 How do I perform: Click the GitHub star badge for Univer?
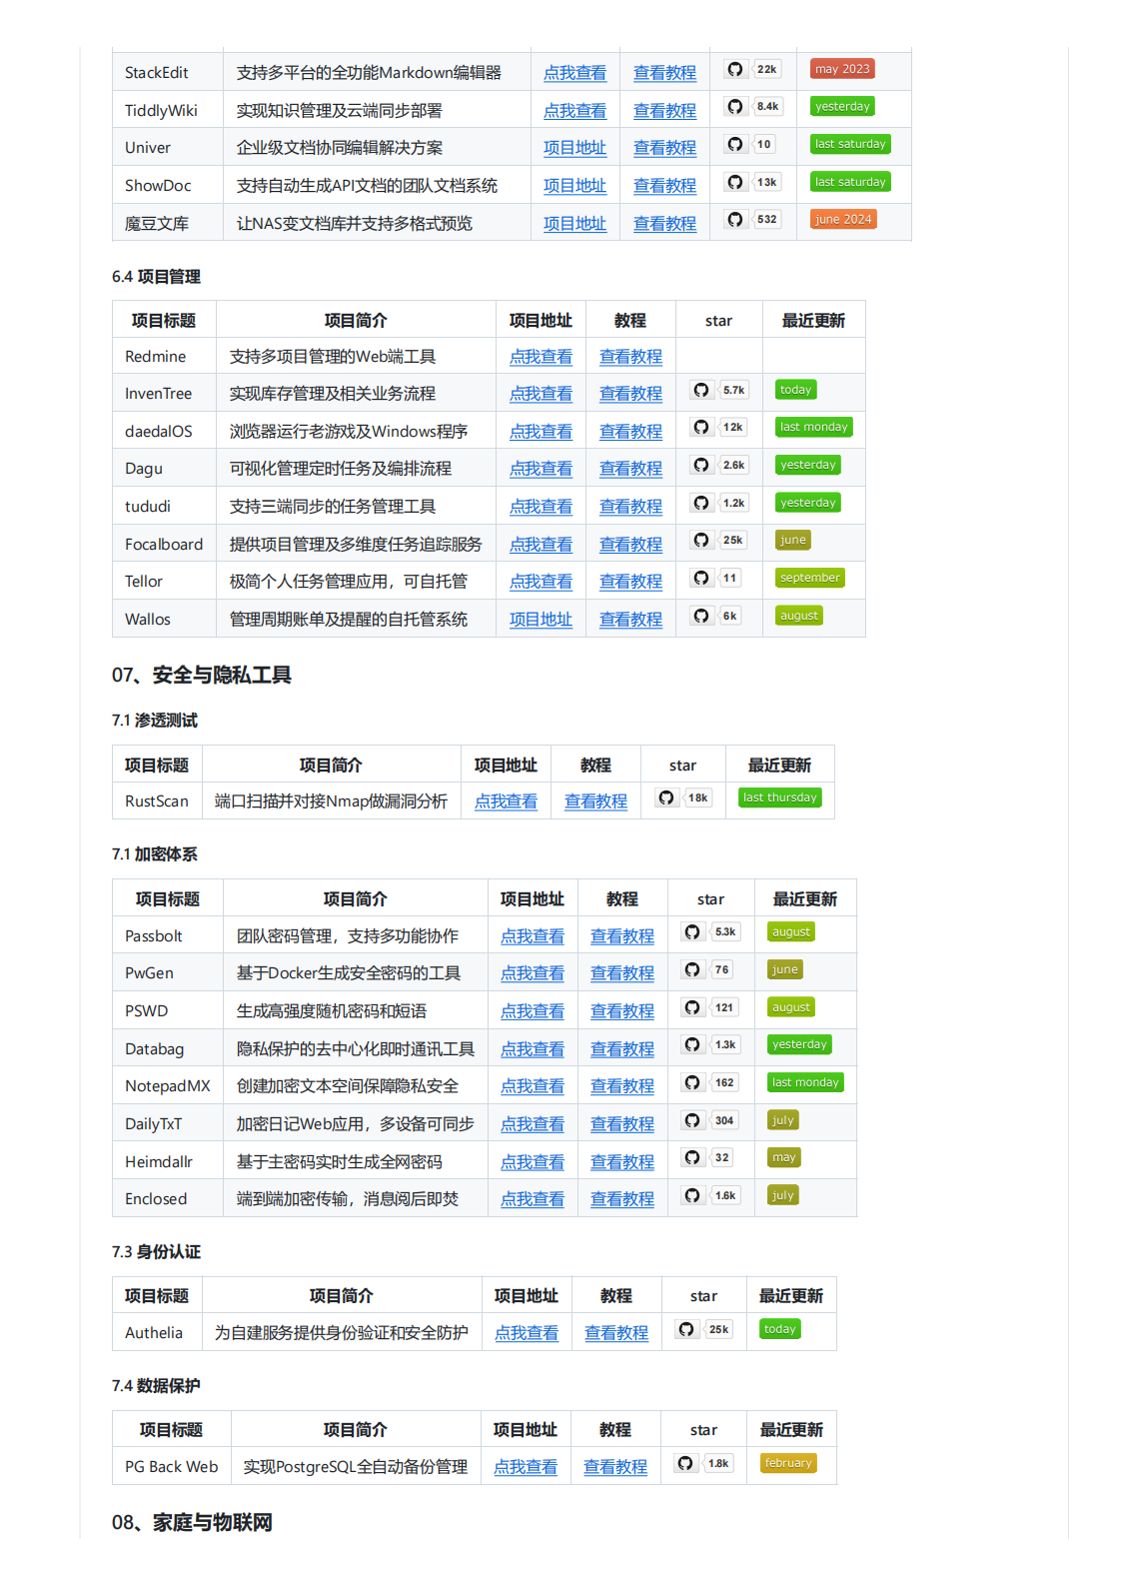point(750,144)
